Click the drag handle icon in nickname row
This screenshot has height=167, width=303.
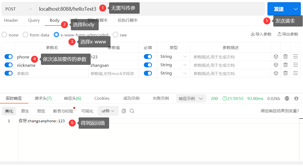[296, 65]
